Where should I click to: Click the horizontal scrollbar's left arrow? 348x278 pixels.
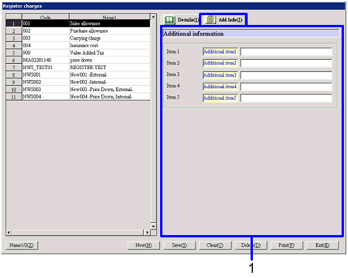coord(9,232)
